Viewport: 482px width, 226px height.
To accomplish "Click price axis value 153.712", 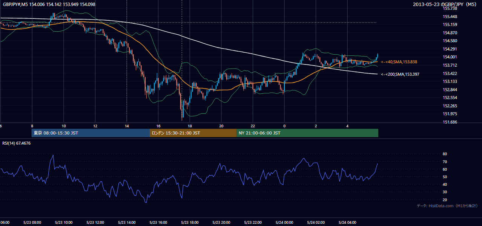I will 450,65.
